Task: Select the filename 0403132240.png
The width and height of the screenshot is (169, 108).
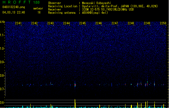Action: click(x=14, y=7)
